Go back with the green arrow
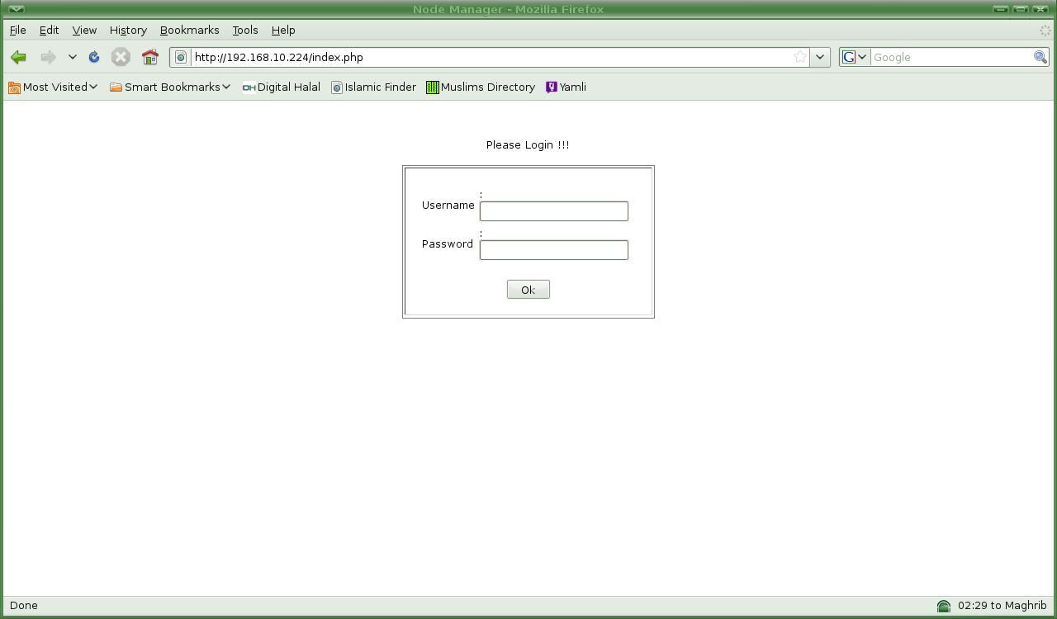1057x619 pixels. (18, 57)
